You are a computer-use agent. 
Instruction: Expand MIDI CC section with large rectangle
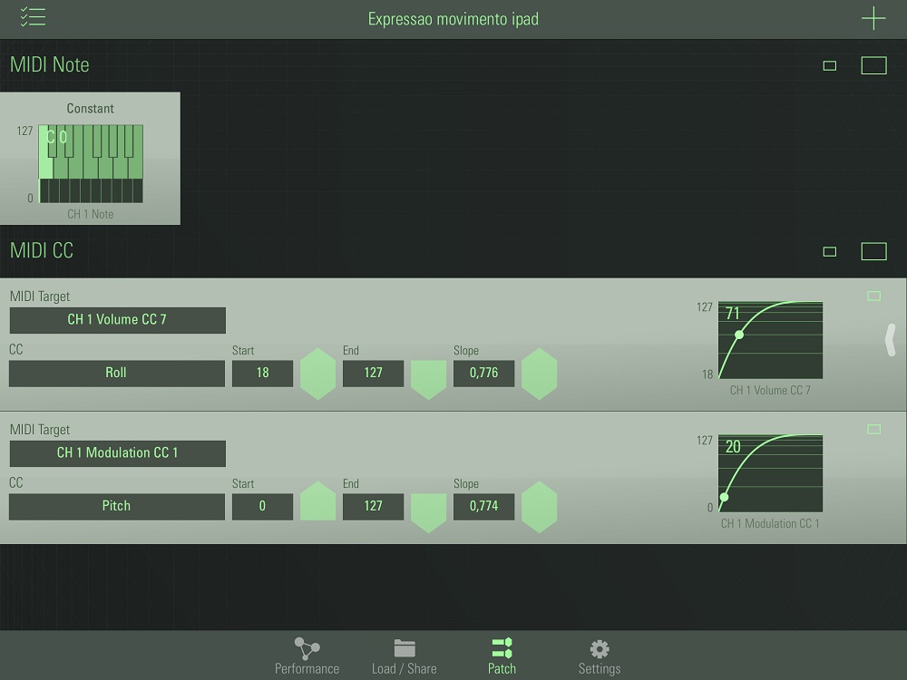coord(873,251)
